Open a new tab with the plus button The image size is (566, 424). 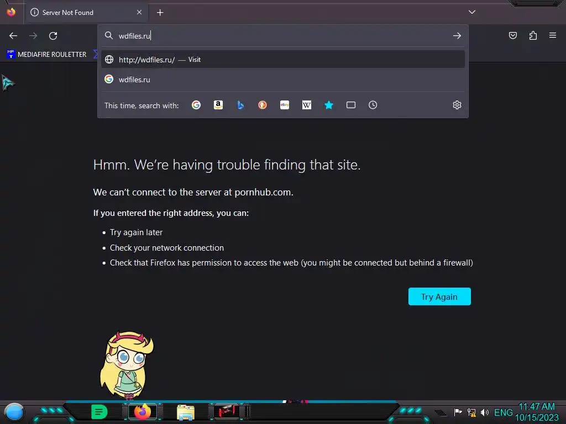pos(160,13)
